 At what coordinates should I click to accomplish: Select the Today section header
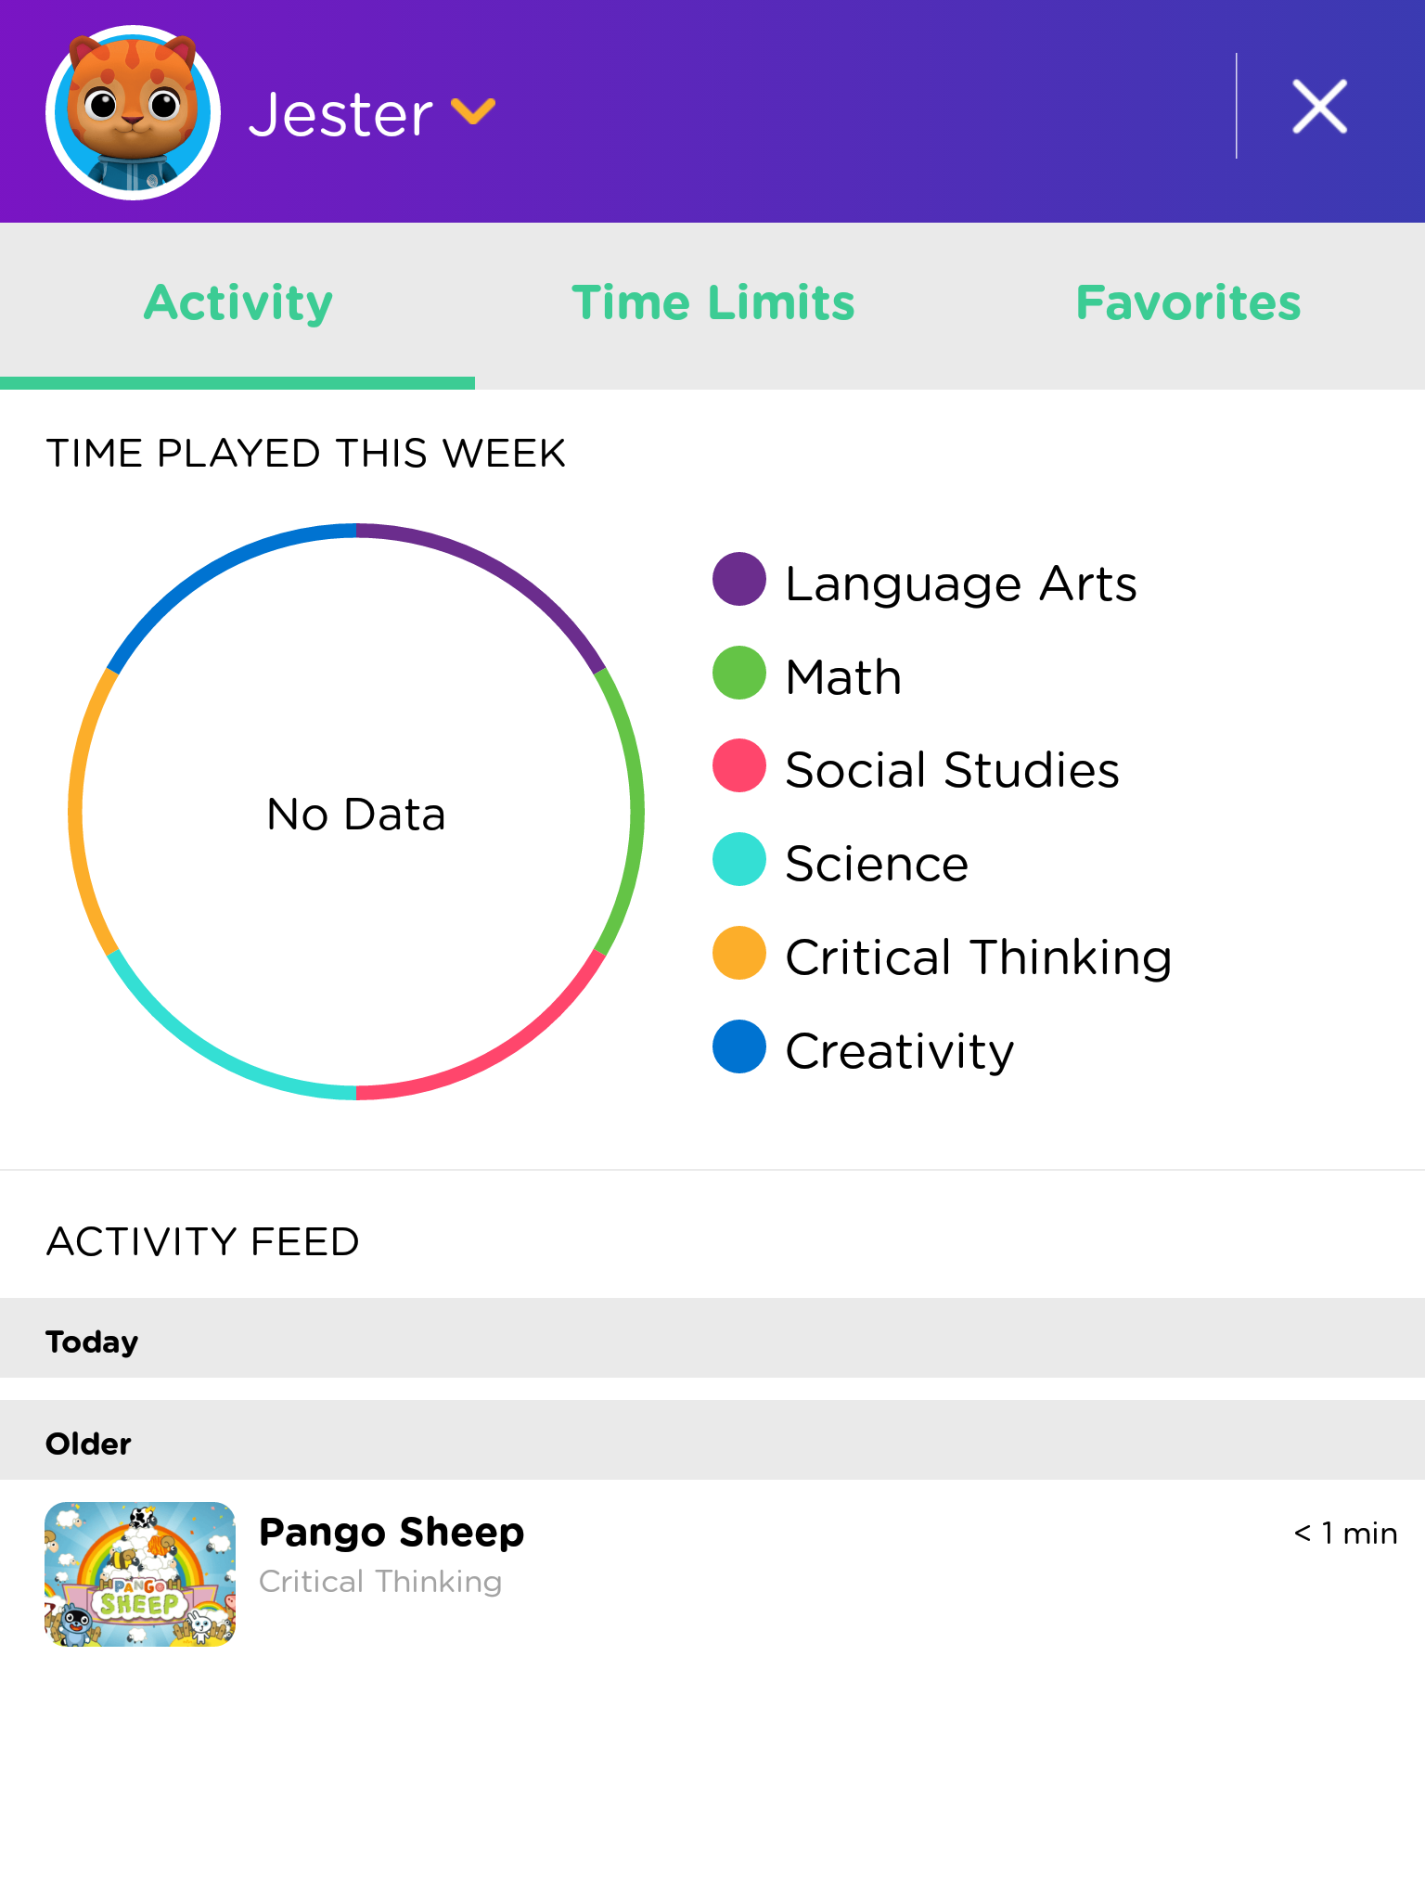coord(712,1339)
